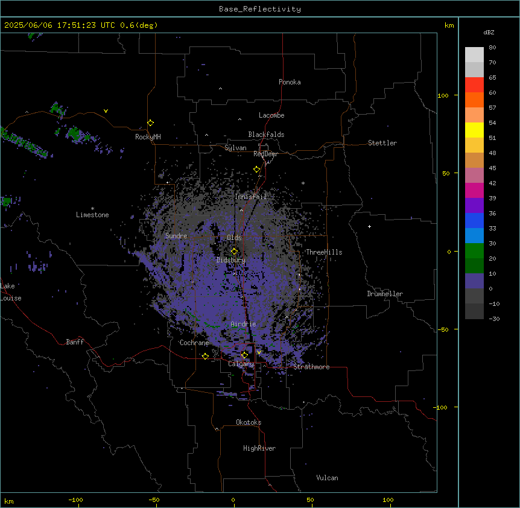Click the Banff town label
The height and width of the screenshot is (508, 520).
pyautogui.click(x=75, y=342)
